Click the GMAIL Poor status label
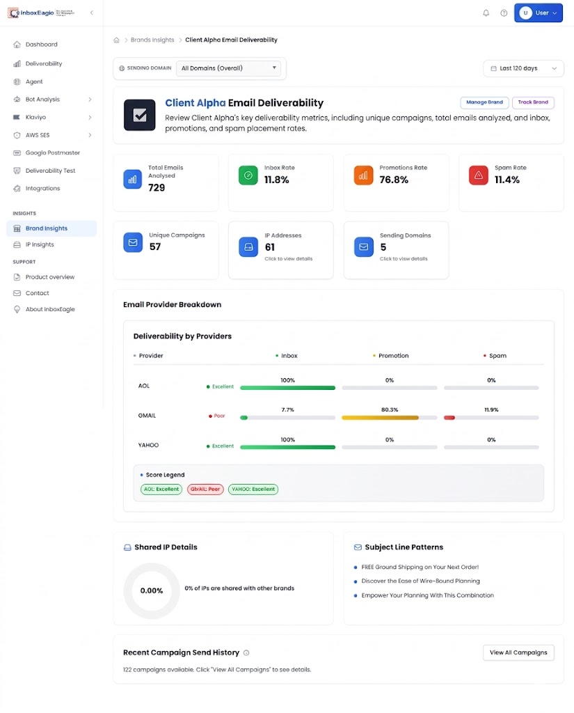The height and width of the screenshot is (713, 574). pos(217,416)
